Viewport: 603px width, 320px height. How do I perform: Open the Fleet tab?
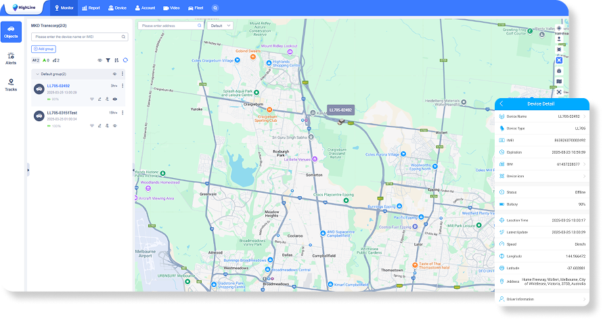[196, 8]
